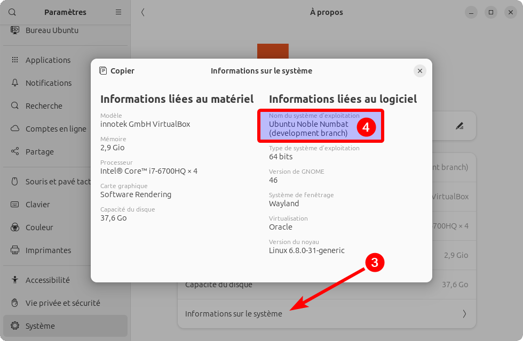Viewport: 523px width, 341px height.
Task: Click the windowing system value Wayland
Action: [x=284, y=204]
